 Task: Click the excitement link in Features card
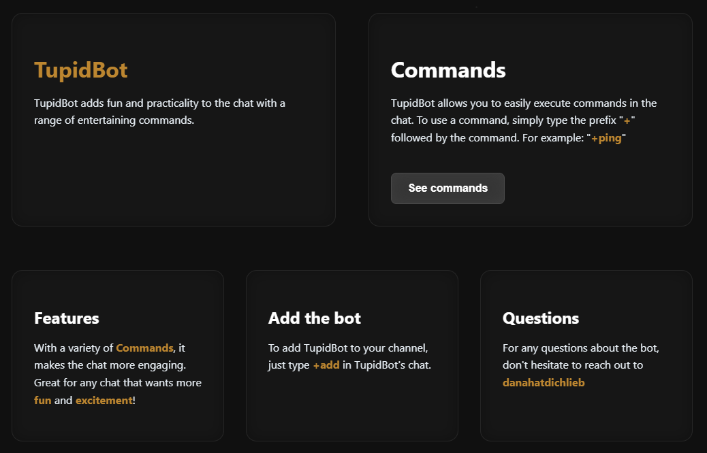point(104,400)
